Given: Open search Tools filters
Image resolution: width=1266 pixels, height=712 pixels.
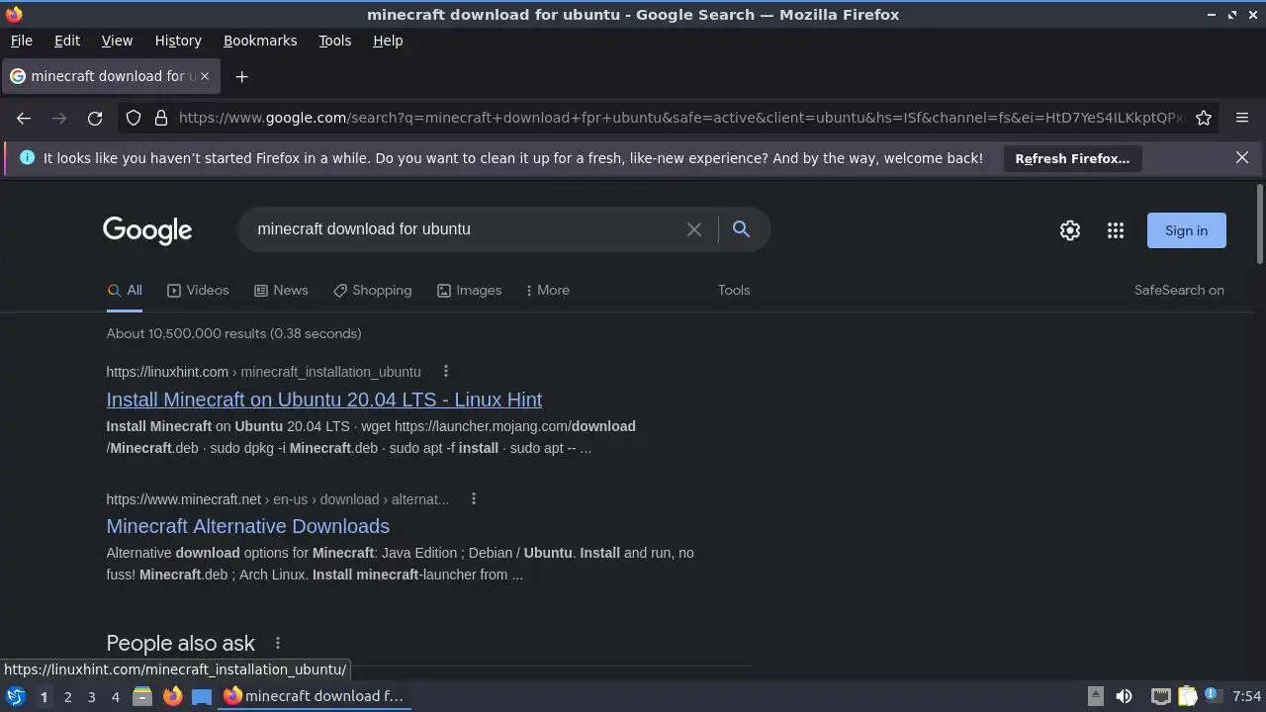Looking at the screenshot, I should (734, 290).
